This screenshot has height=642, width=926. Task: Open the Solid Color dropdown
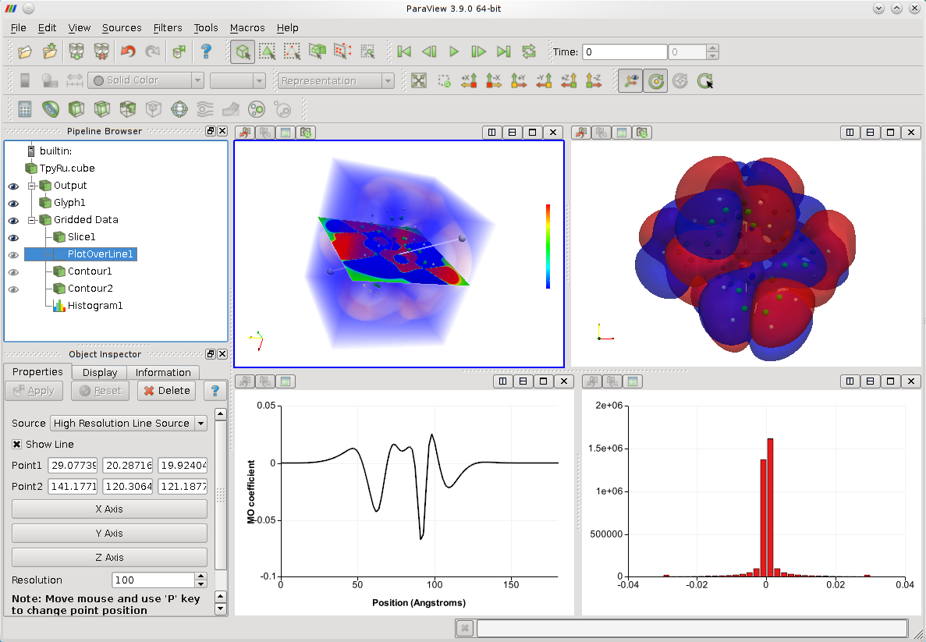[x=146, y=80]
